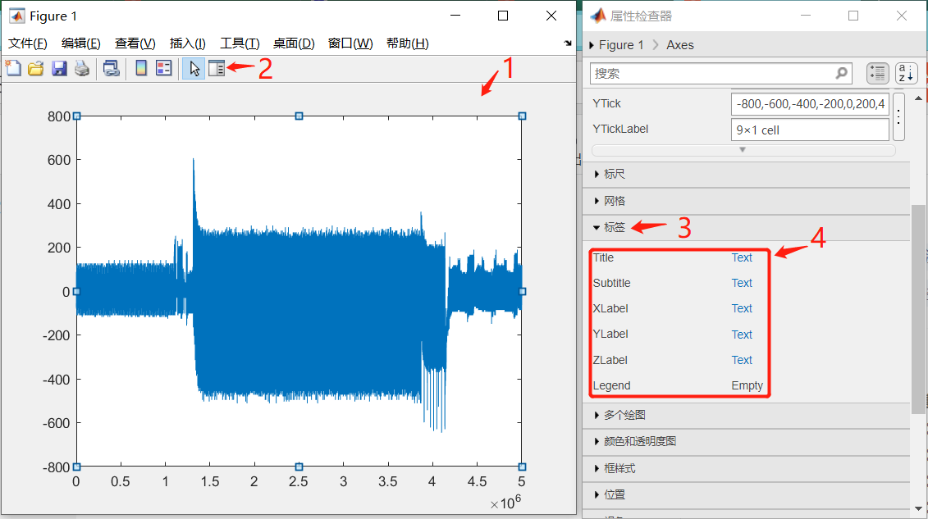Viewport: 928px width, 519px height.
Task: Expand the 网格 (Grid) section
Action: pos(616,201)
